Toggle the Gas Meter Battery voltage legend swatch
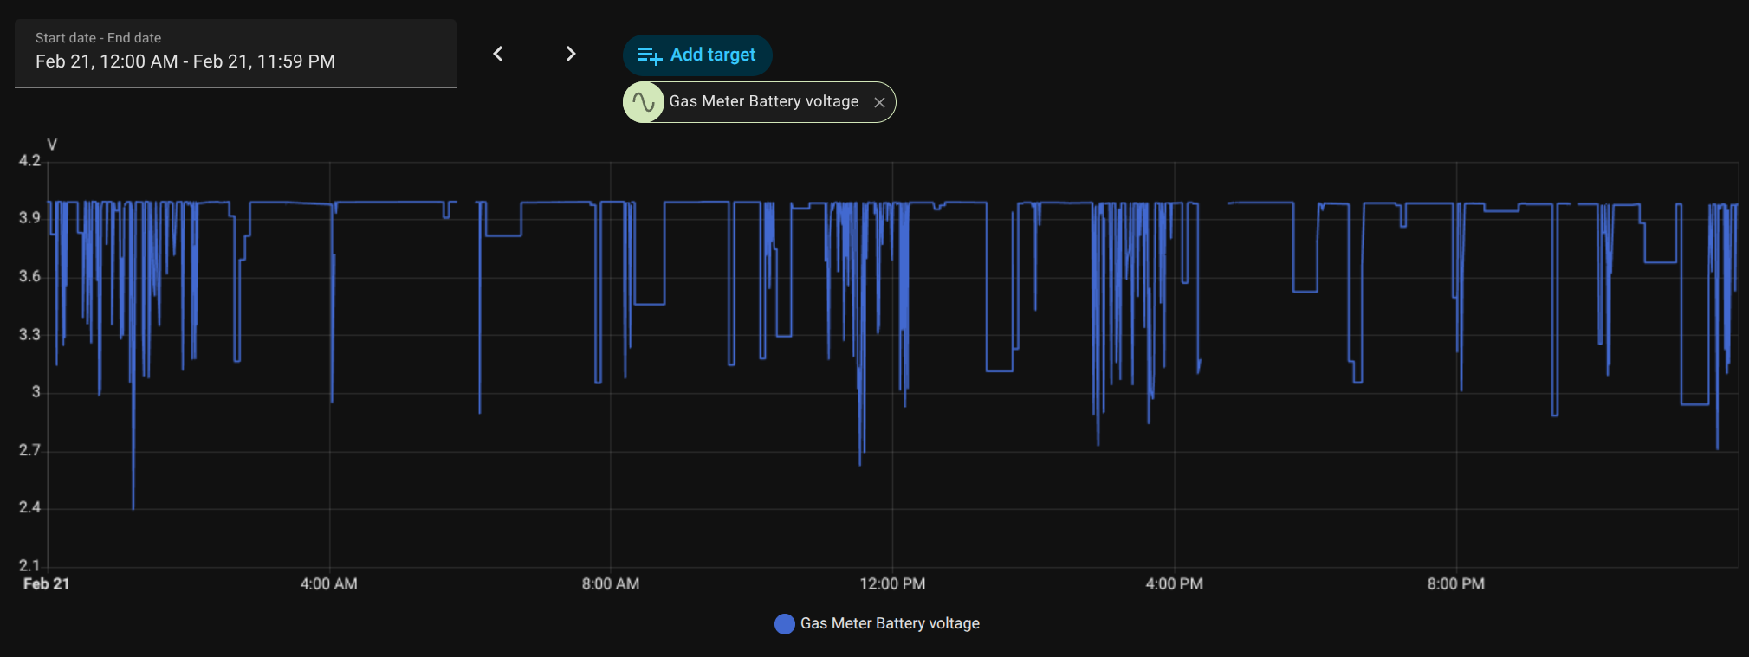 (x=785, y=623)
